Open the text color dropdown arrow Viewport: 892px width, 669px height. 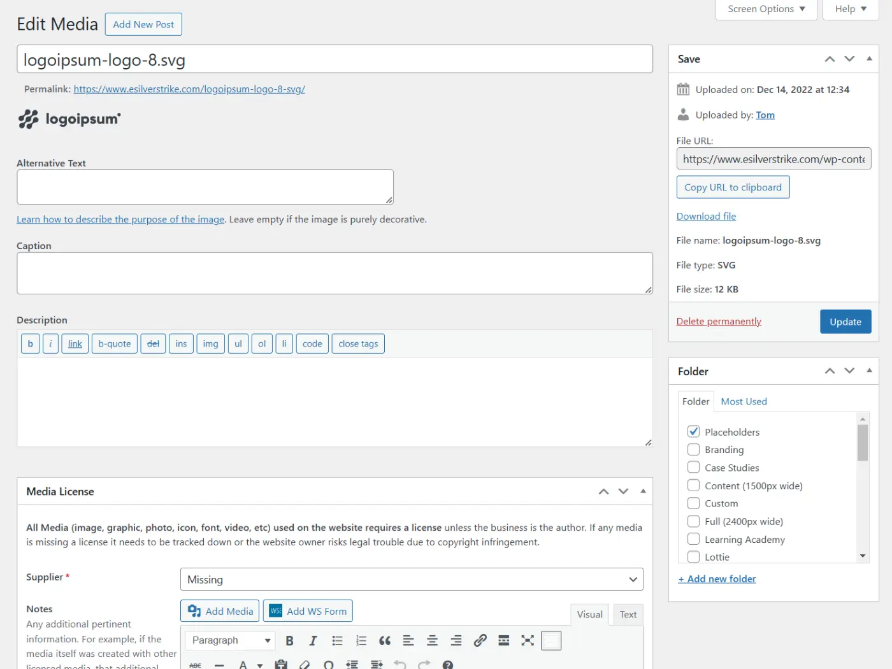(x=260, y=665)
